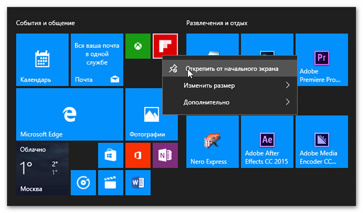This screenshot has width=363, height=213.
Task: Click the 'События и общение' group title
Action: tap(45, 23)
